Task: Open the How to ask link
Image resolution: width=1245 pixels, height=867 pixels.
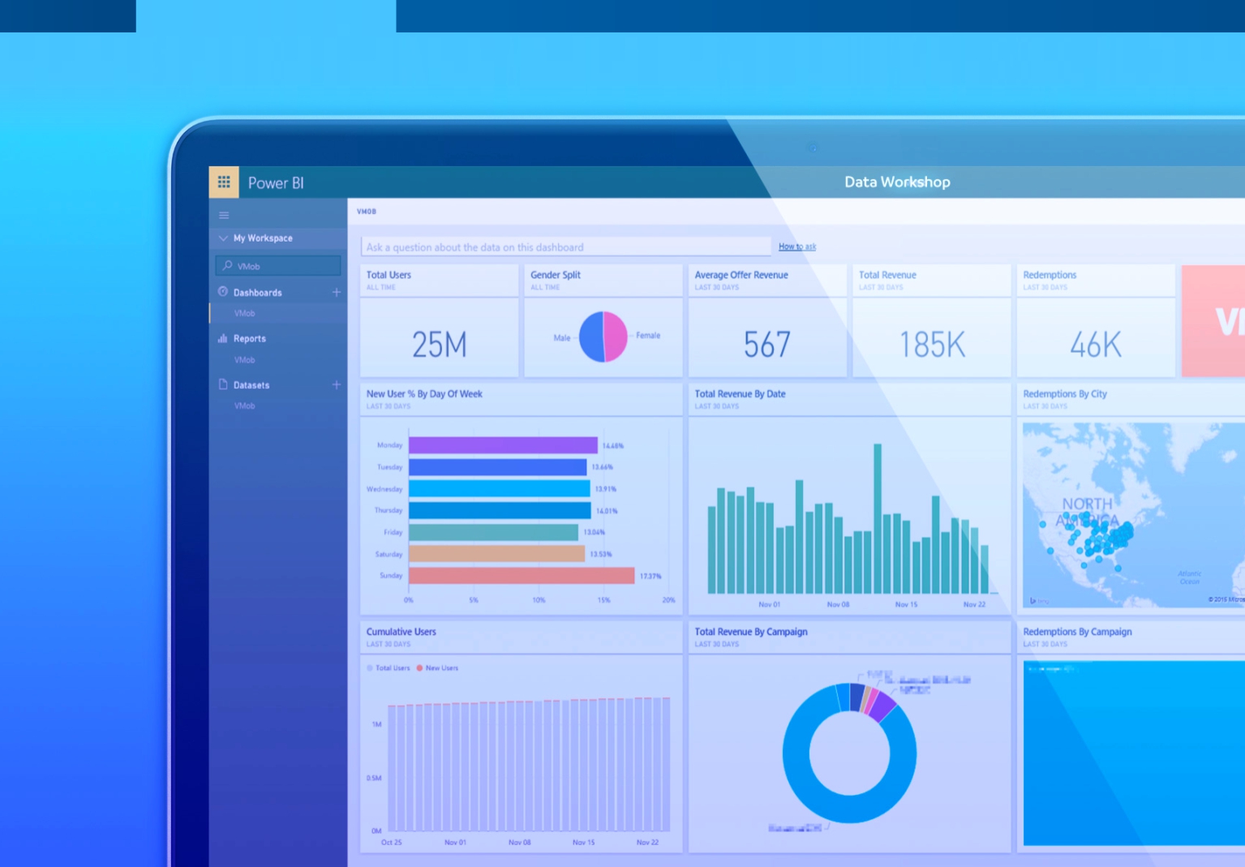Action: point(797,247)
